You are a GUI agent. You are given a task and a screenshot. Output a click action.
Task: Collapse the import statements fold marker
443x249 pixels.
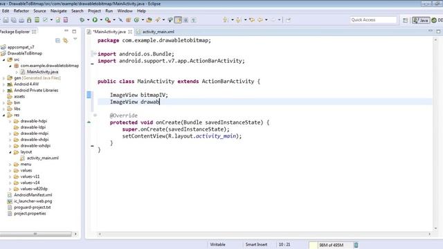click(x=95, y=54)
